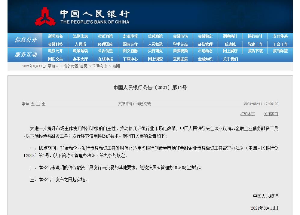Screen dimensions: 300x215
Task: Open 网送文告 menu item
Action: tap(55, 59)
